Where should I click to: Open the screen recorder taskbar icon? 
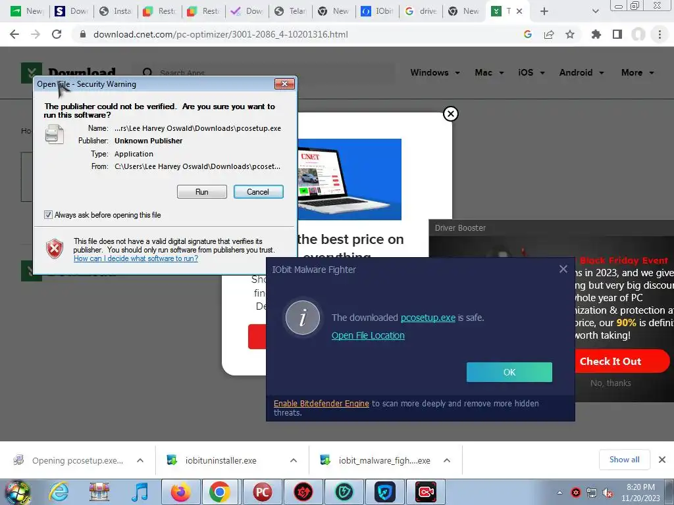[x=426, y=492]
